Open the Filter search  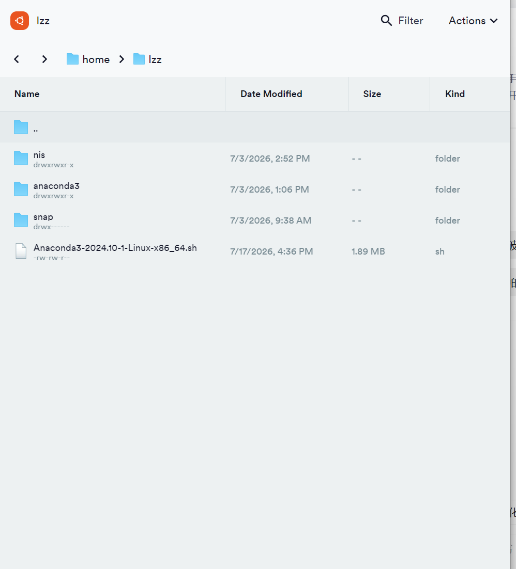click(402, 21)
